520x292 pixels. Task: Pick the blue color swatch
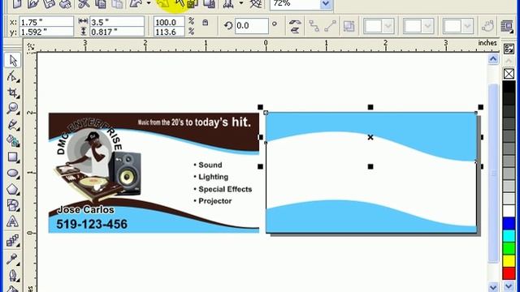[509, 224]
